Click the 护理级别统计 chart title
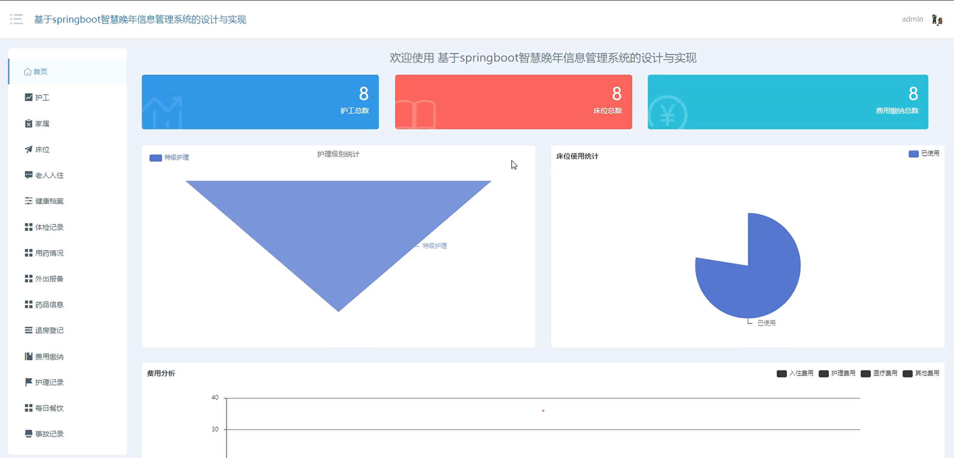Screen dimensions: 954x458 338,154
